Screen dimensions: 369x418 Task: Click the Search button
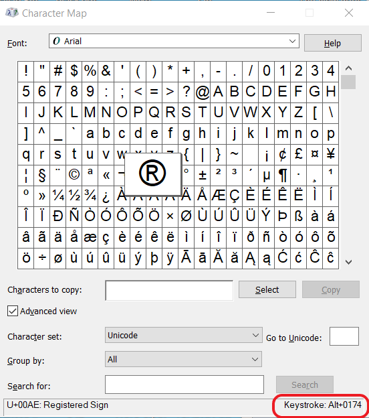(305, 385)
